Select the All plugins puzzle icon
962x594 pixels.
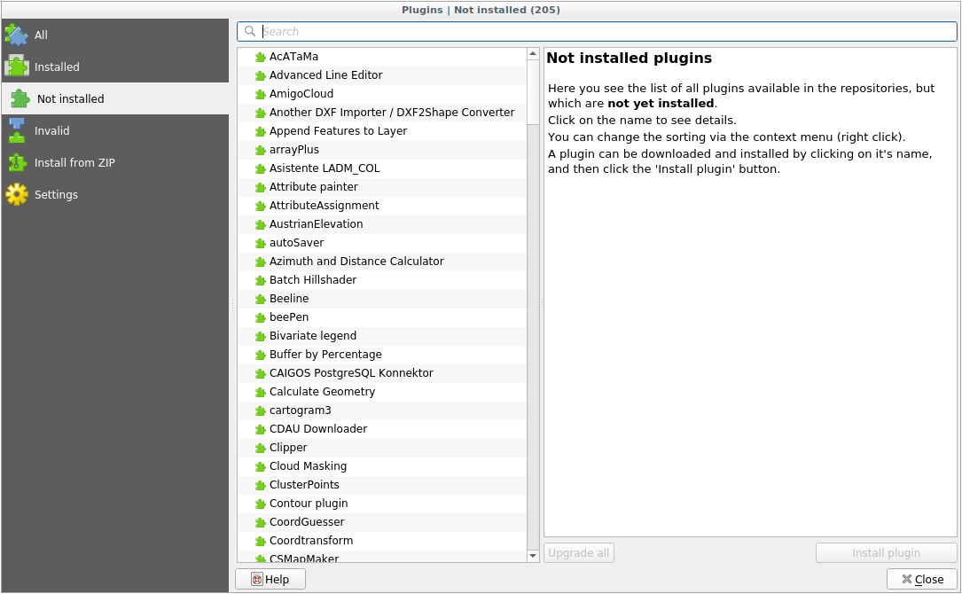coord(16,35)
